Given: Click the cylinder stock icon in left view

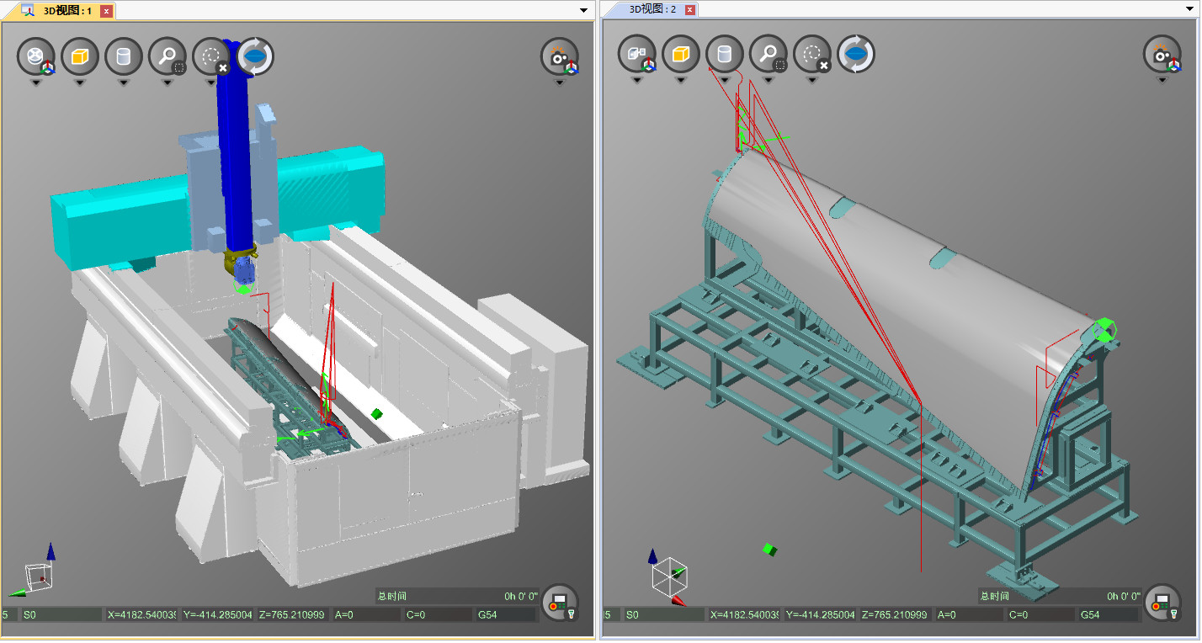Looking at the screenshot, I should tap(124, 56).
